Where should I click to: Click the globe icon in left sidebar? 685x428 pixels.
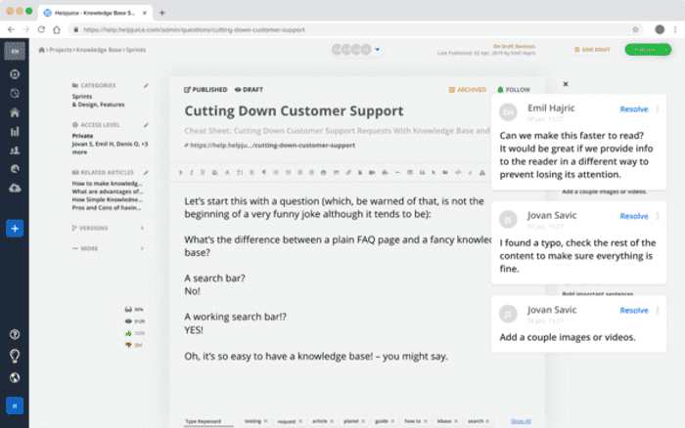pos(15,376)
